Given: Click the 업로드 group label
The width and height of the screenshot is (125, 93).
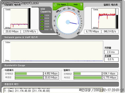Looking at the screenshot, I should click(x=67, y=70).
